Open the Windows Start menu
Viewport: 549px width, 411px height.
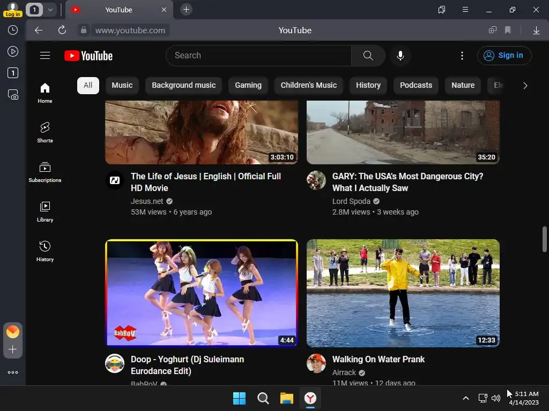point(240,398)
